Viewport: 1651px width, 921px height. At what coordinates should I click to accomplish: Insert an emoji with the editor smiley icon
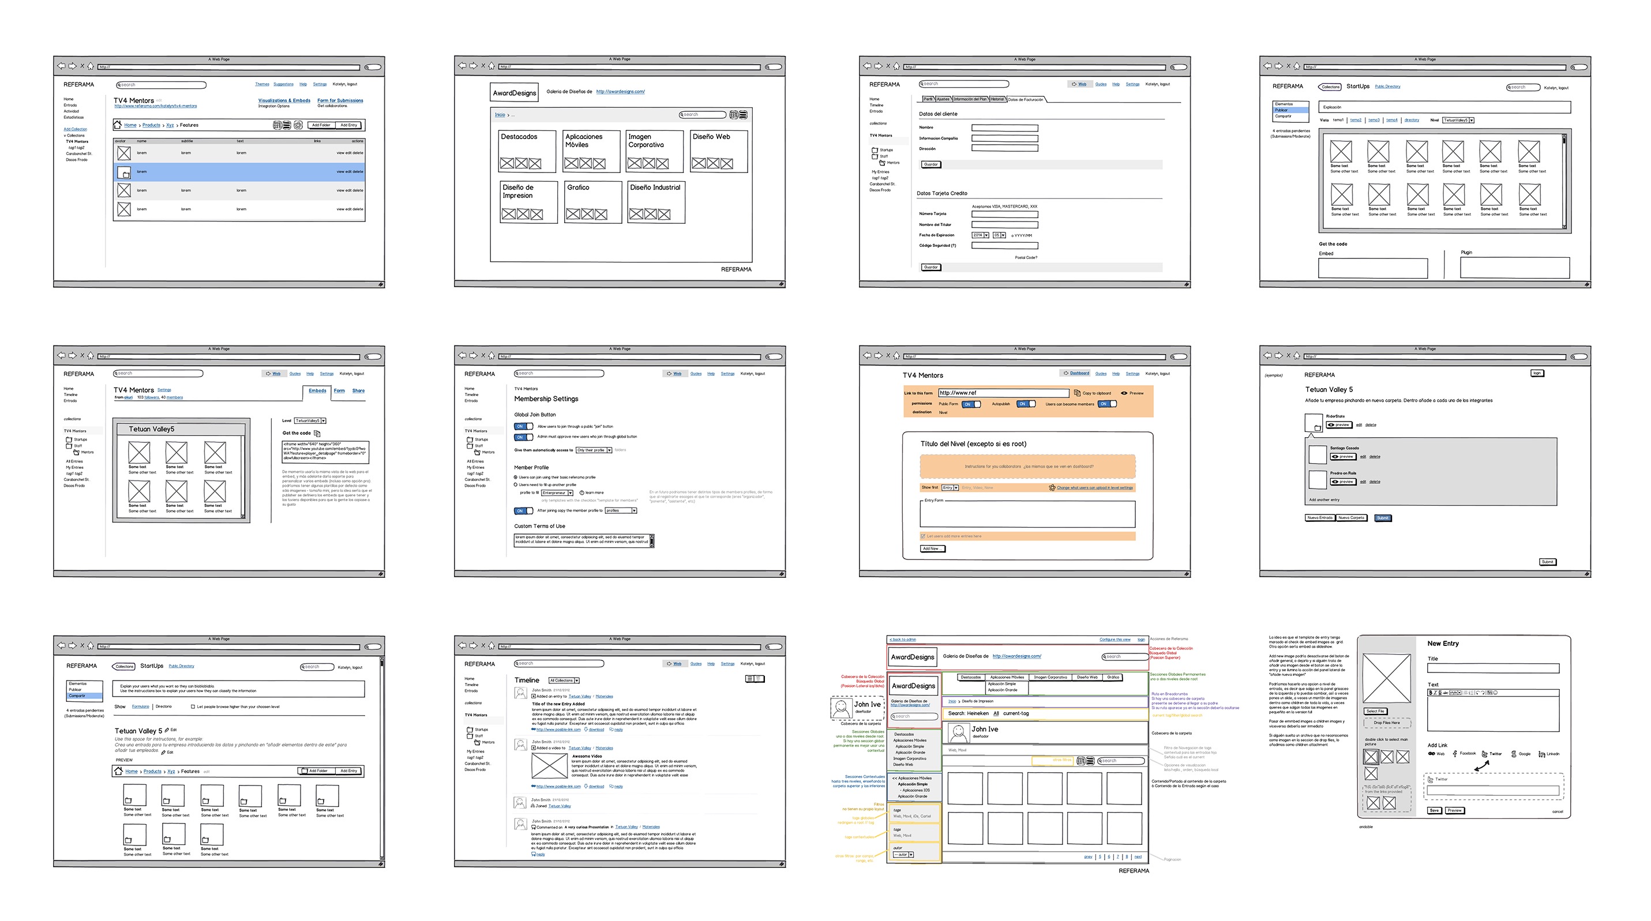pyautogui.click(x=1495, y=693)
